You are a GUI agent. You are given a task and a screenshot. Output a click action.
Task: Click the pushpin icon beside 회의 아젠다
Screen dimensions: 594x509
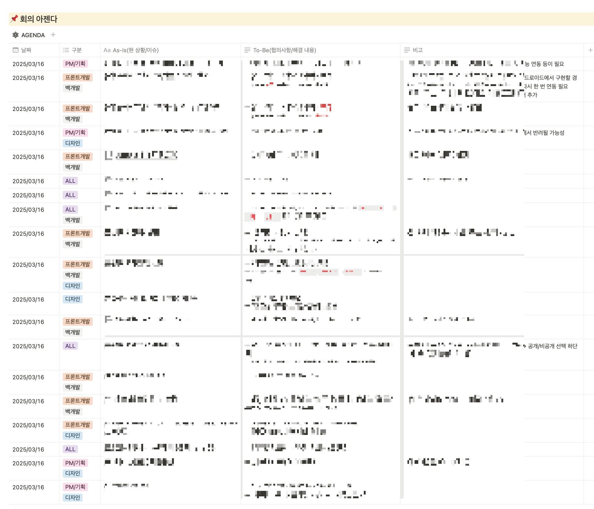tap(14, 19)
